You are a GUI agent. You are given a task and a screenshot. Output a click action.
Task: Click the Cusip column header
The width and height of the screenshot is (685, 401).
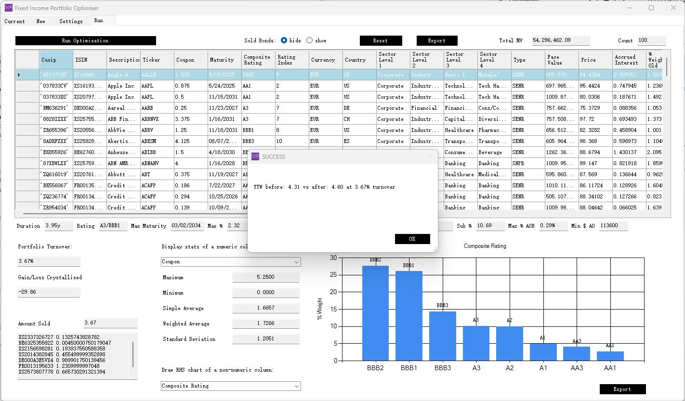tap(56, 60)
